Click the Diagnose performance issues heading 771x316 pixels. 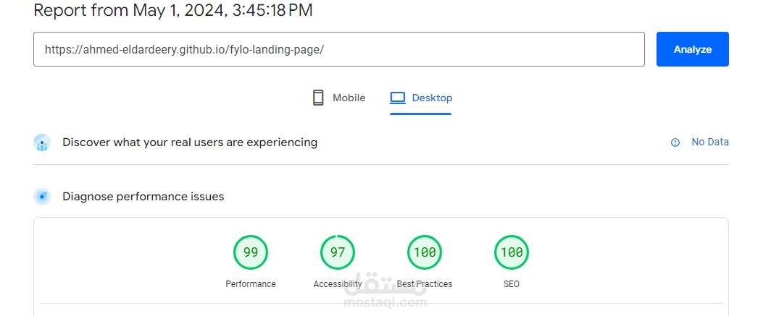(143, 197)
